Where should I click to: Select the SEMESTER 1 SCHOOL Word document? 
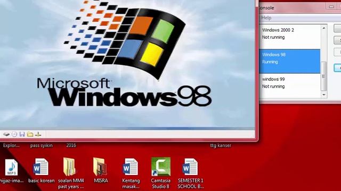[x=191, y=173]
